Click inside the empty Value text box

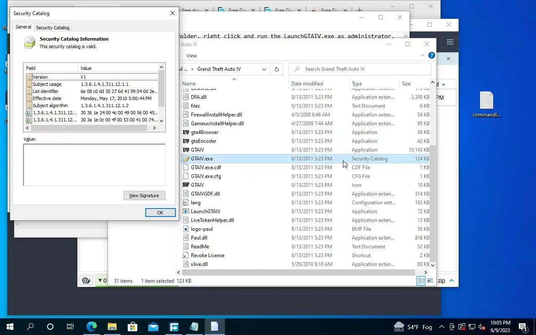(x=94, y=165)
